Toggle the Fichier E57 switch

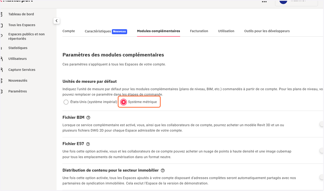(x=322, y=151)
